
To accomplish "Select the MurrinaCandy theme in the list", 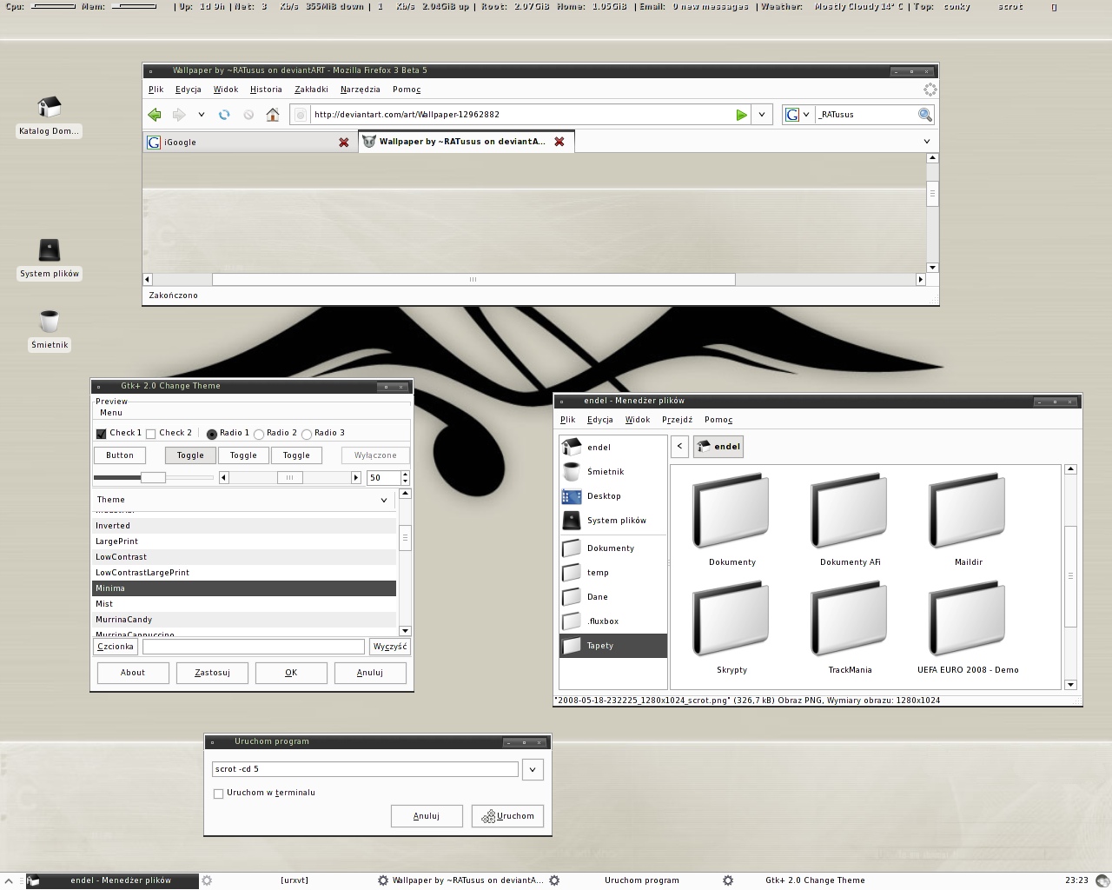I will tap(244, 620).
